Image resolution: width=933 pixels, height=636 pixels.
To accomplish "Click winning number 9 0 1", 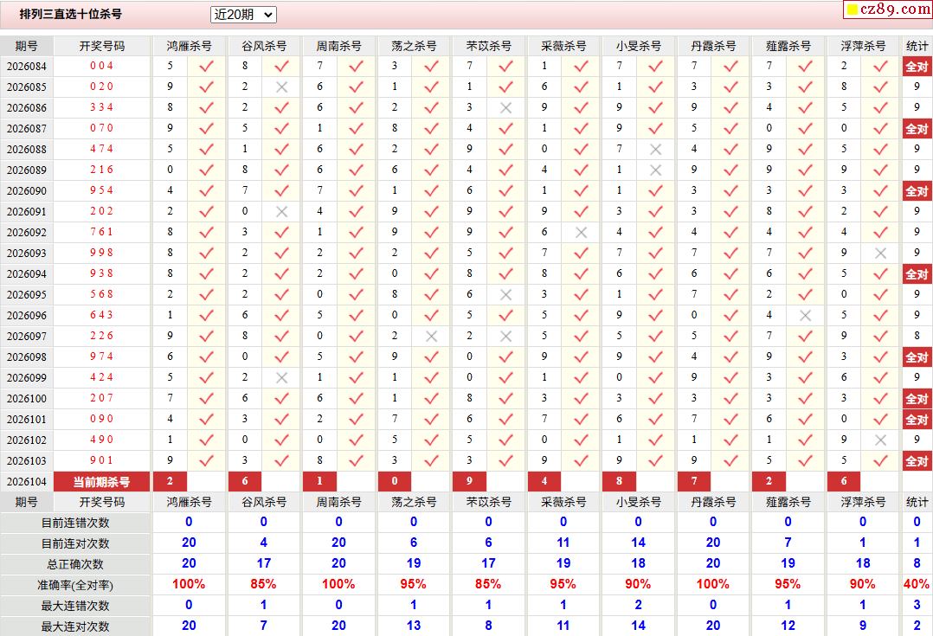I will tap(102, 460).
